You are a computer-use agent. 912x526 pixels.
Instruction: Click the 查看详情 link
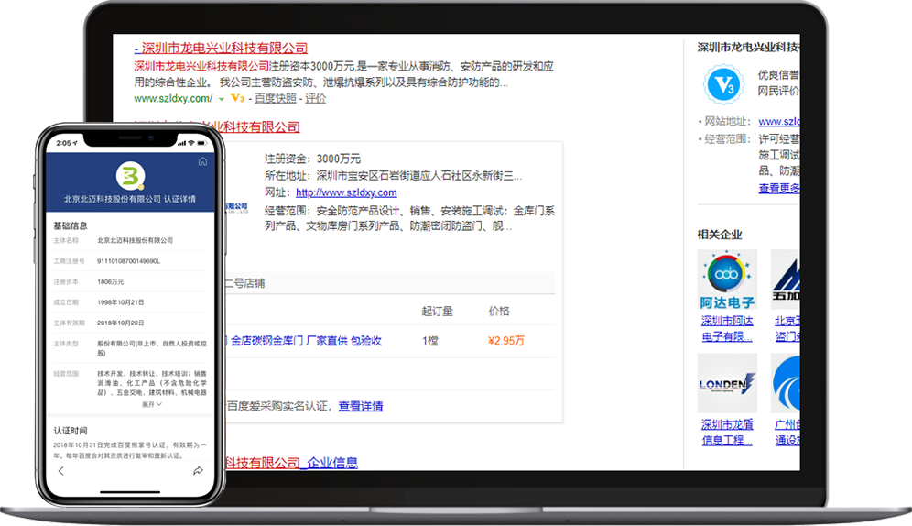pyautogui.click(x=361, y=406)
